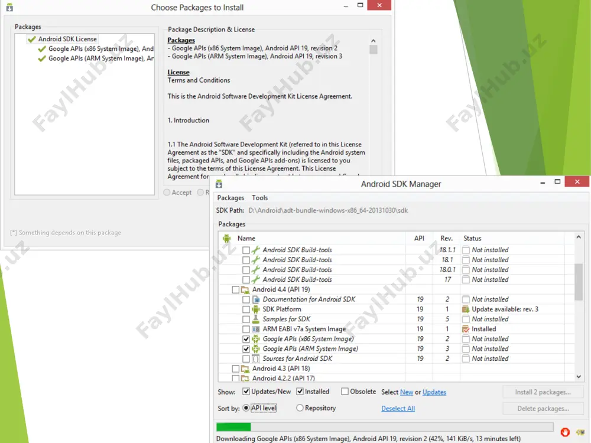The image size is (591, 443).
Task: Click wrench icon of Build-tools rev 17
Action: click(x=255, y=279)
